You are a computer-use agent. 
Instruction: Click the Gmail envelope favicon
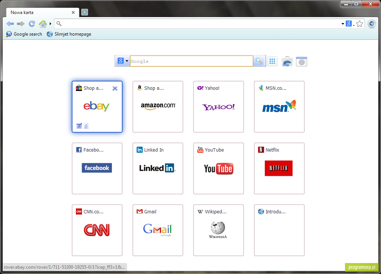point(140,211)
